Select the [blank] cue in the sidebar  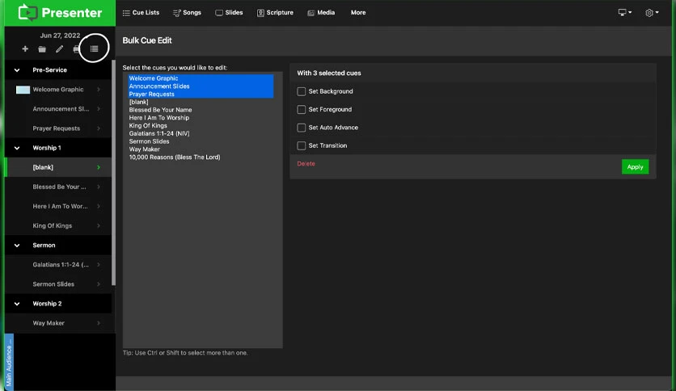43,167
